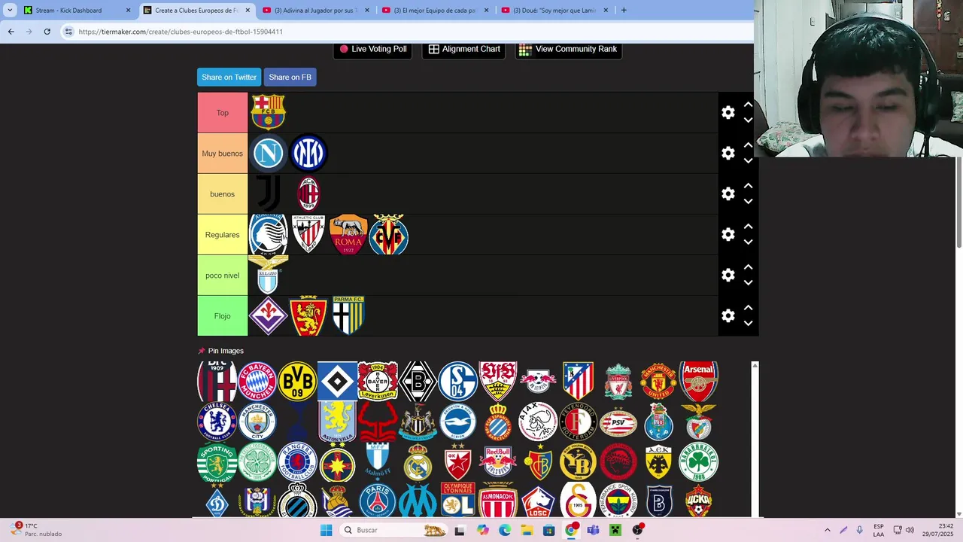Viewport: 963px width, 542px height.
Task: Move Muy buenos tier row up
Action: pyautogui.click(x=748, y=145)
